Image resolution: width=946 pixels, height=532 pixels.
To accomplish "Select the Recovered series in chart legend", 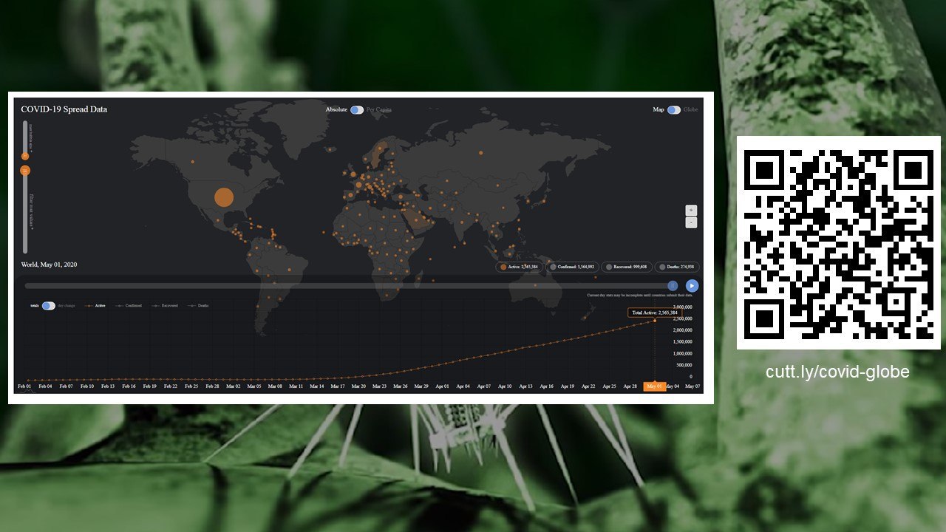I will coord(166,305).
